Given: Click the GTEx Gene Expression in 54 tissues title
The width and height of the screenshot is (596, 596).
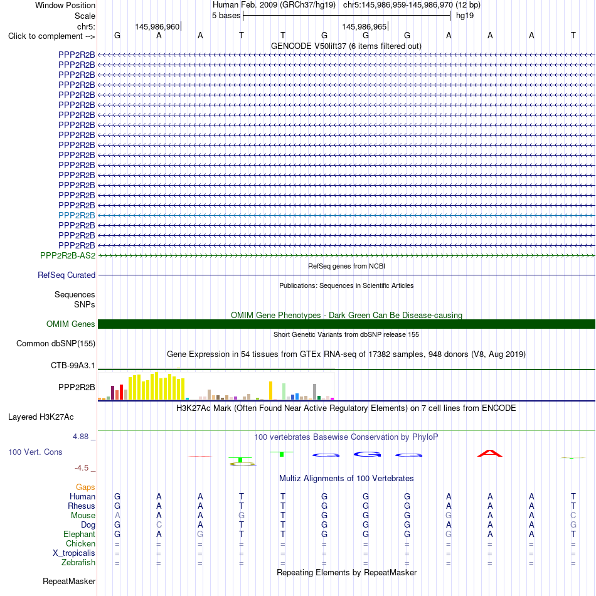Looking at the screenshot, I should tap(346, 354).
